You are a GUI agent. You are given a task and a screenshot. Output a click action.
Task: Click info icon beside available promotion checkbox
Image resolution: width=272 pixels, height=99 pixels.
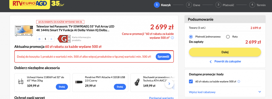click(239, 81)
